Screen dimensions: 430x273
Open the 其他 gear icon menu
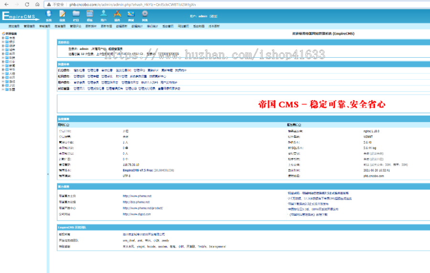point(145,16)
